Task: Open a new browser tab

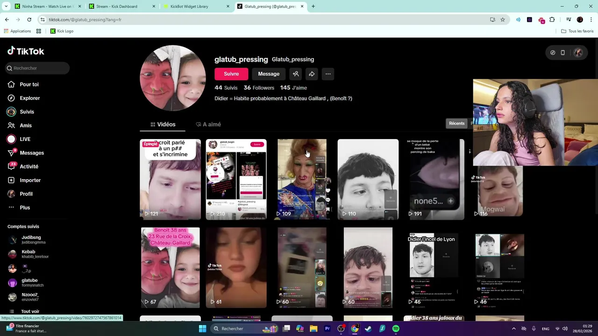Action: [x=313, y=7]
